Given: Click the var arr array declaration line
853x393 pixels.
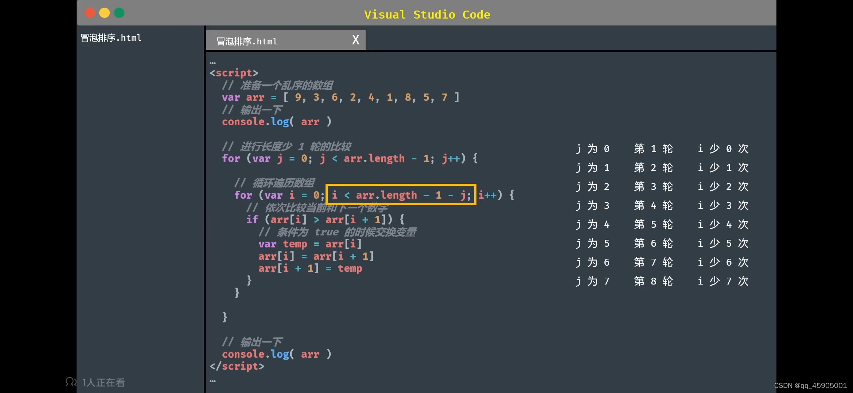Looking at the screenshot, I should point(340,98).
